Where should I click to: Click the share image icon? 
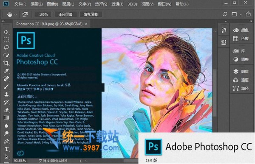click(x=248, y=14)
